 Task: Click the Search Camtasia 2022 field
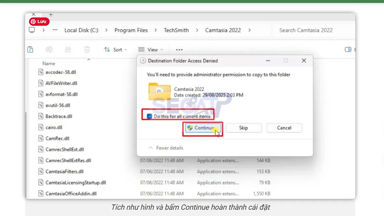[x=305, y=30]
